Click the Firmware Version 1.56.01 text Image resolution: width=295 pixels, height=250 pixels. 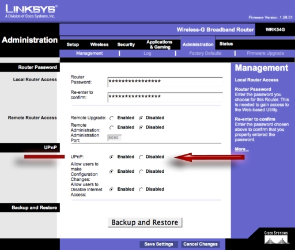click(270, 17)
